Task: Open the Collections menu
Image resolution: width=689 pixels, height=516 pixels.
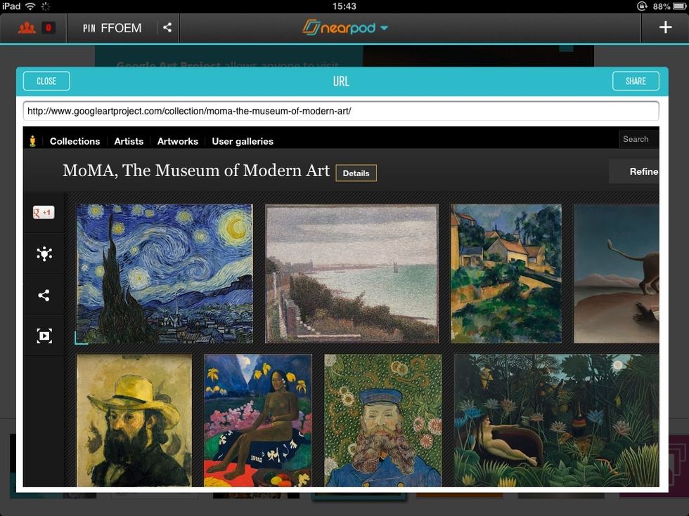Action: (x=75, y=141)
